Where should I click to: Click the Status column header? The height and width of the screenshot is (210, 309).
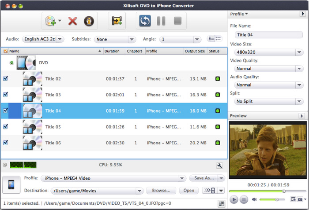tap(218, 51)
